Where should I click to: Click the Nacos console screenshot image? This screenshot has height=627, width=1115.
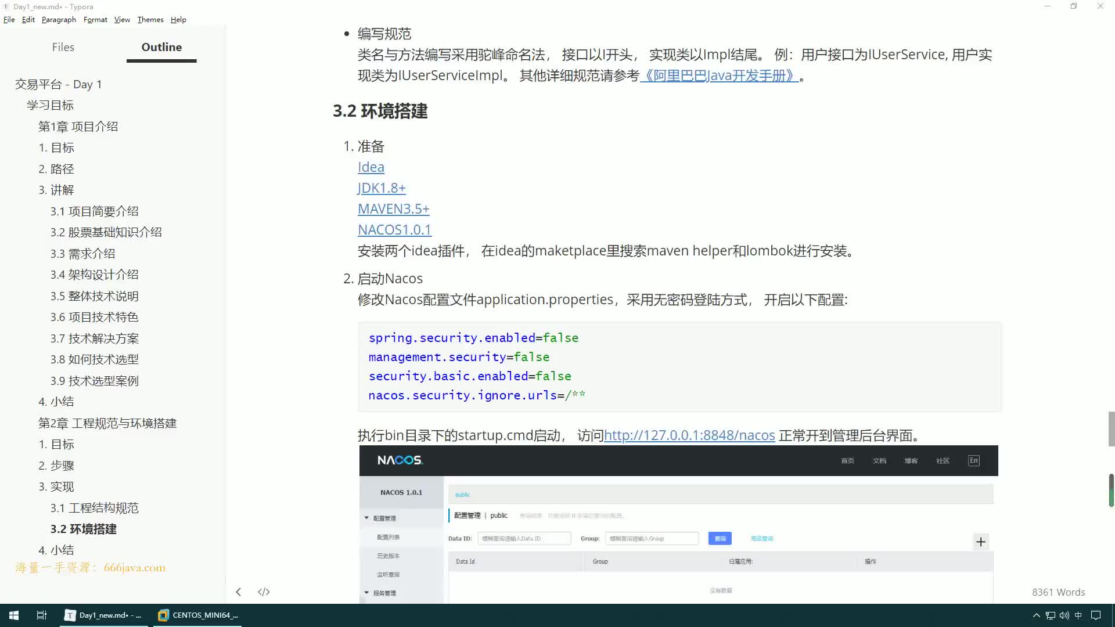click(678, 524)
